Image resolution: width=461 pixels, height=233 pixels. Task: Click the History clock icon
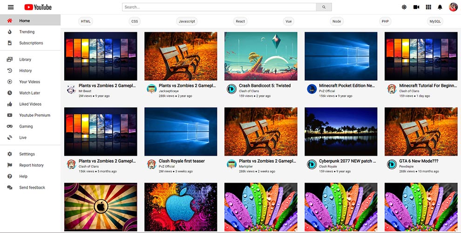click(x=10, y=71)
